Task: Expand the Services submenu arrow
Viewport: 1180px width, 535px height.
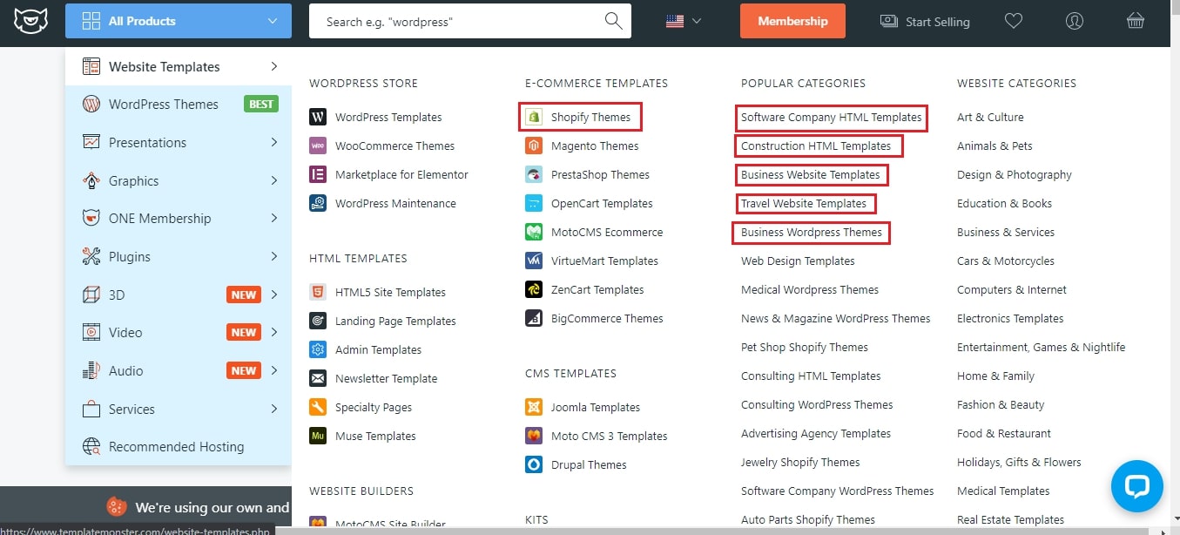Action: 273,409
